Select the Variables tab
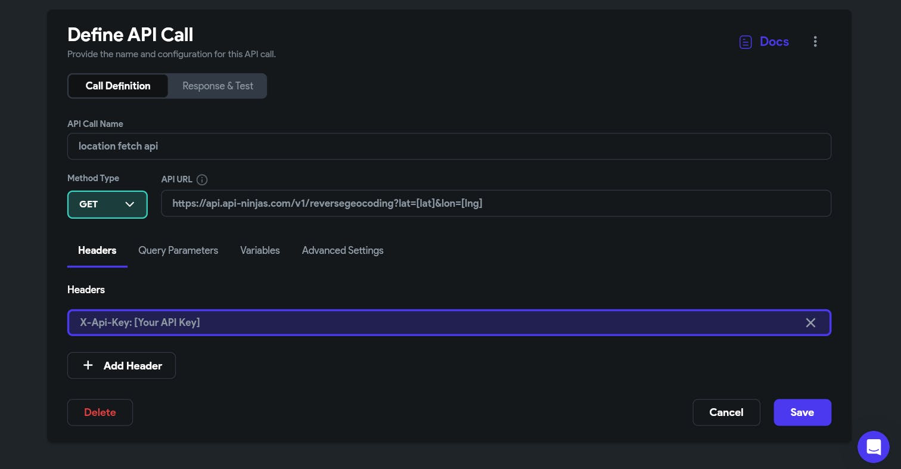901x469 pixels. (260, 250)
